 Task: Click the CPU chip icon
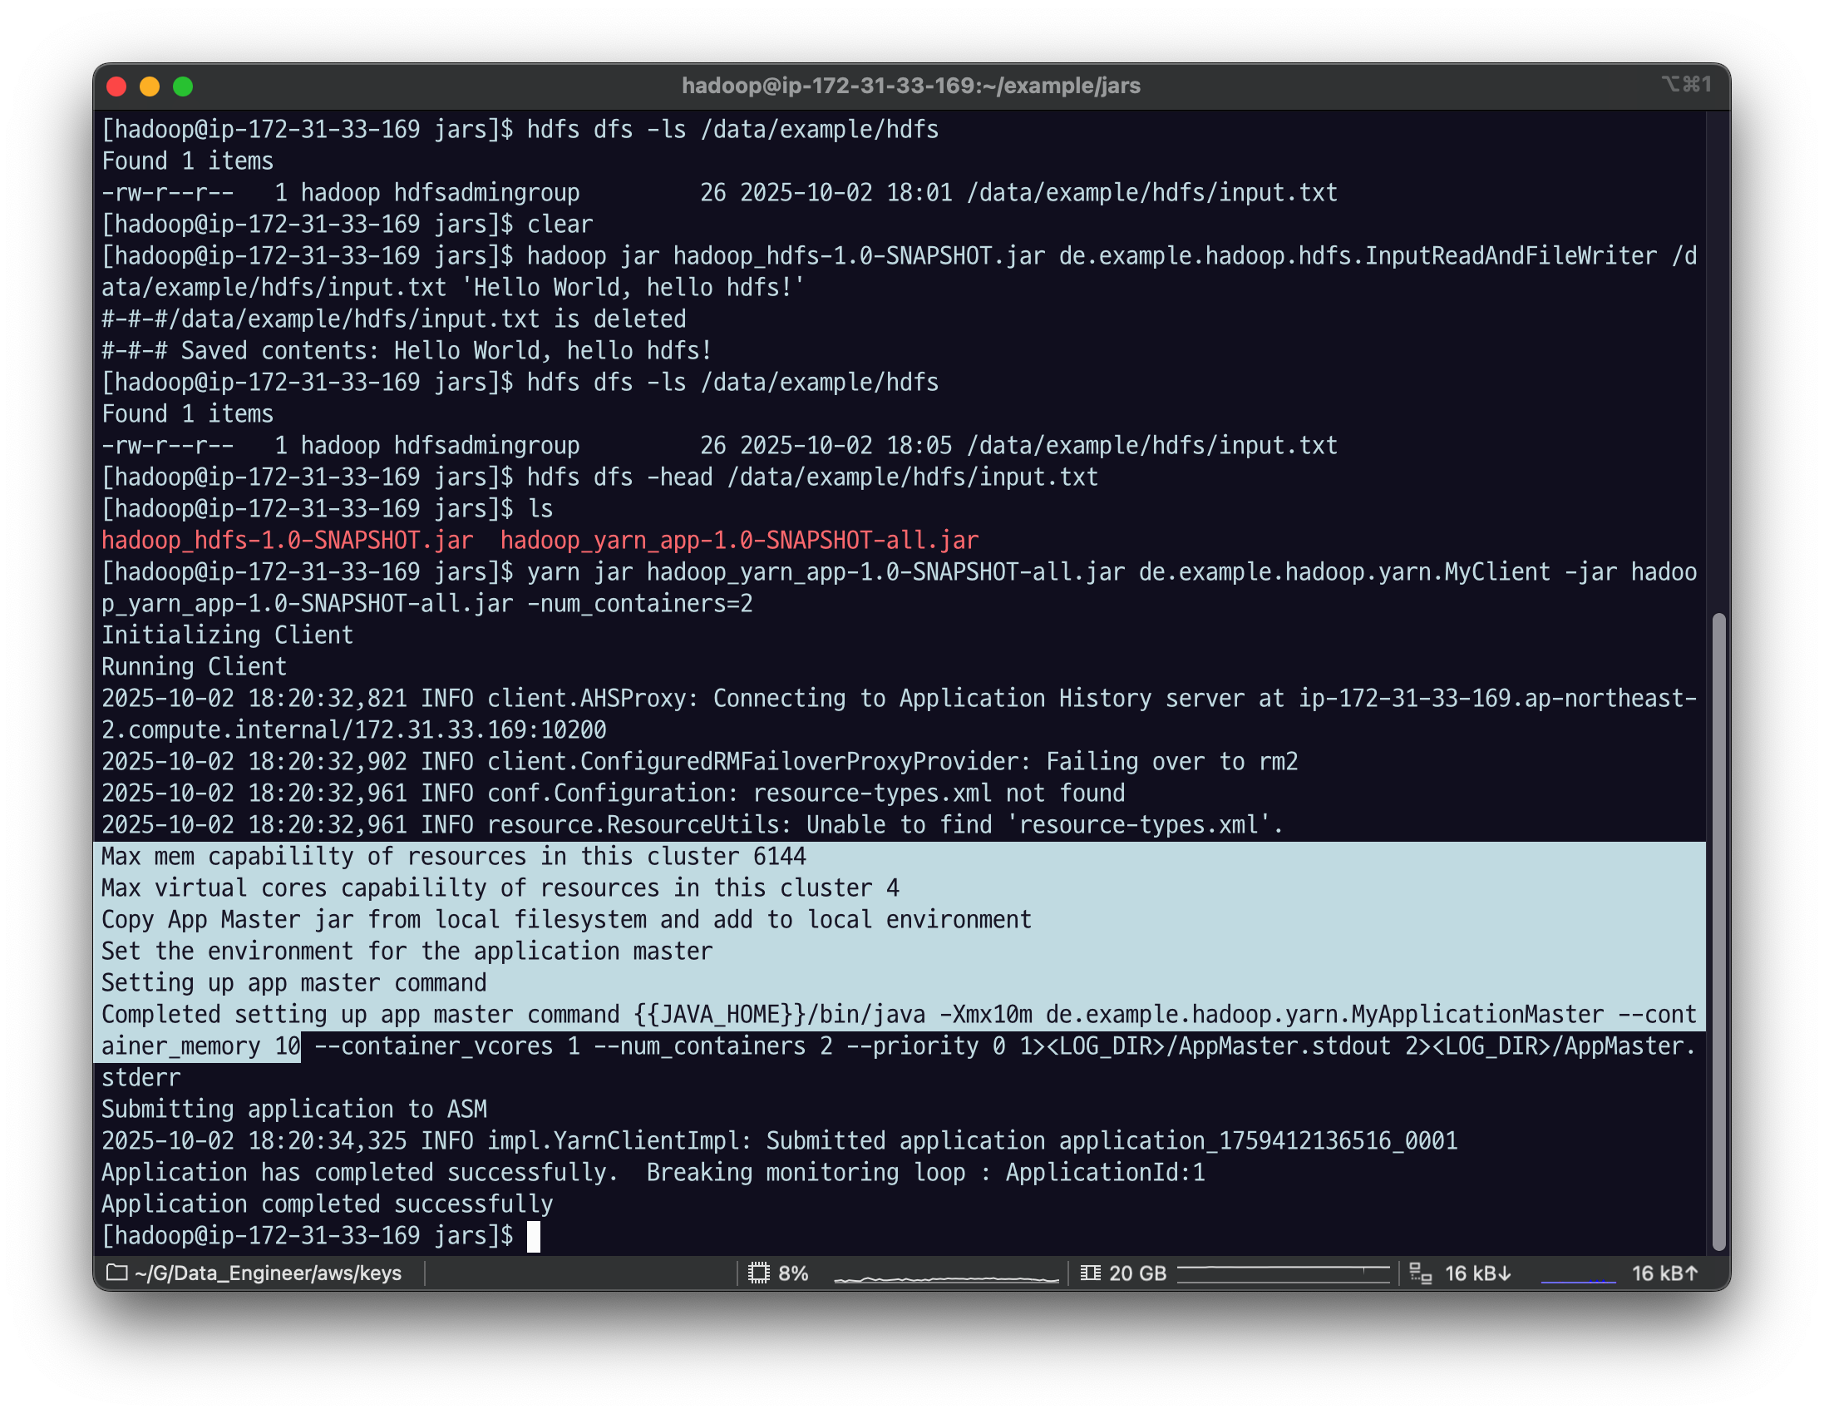pos(758,1273)
